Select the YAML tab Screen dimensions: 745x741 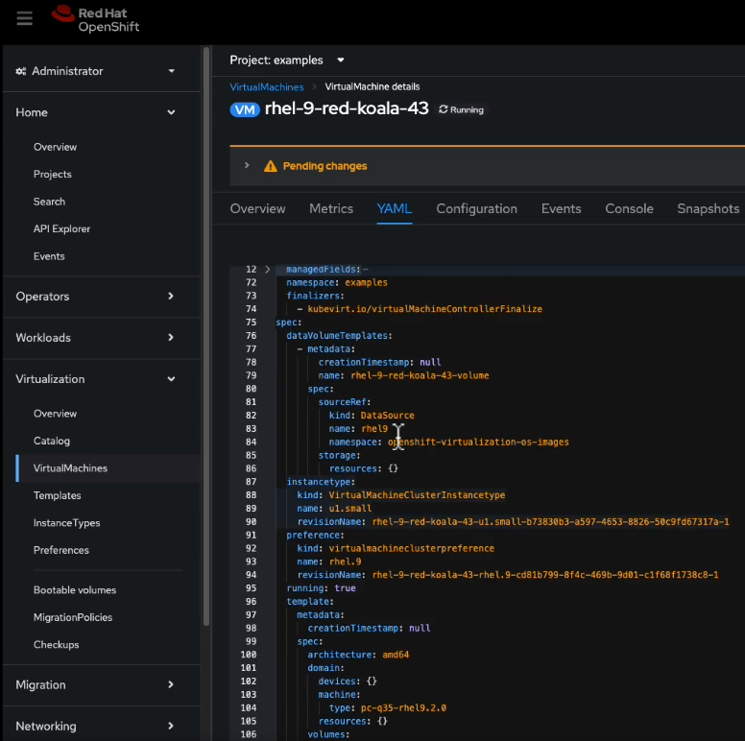click(x=395, y=209)
